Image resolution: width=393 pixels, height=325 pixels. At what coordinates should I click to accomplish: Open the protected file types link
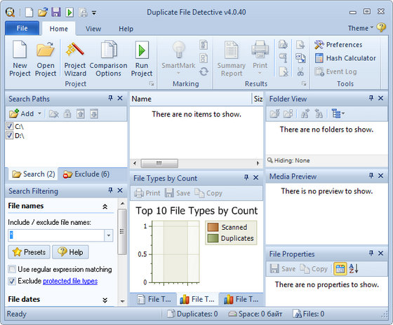click(70, 281)
